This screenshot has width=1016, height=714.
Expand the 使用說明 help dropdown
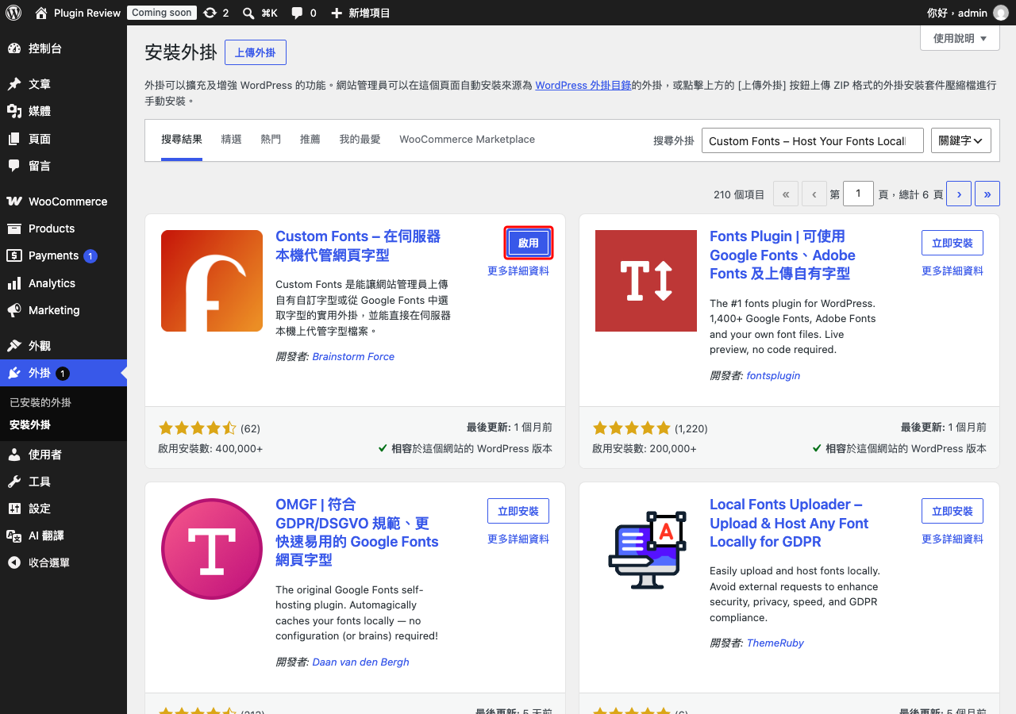[960, 38]
